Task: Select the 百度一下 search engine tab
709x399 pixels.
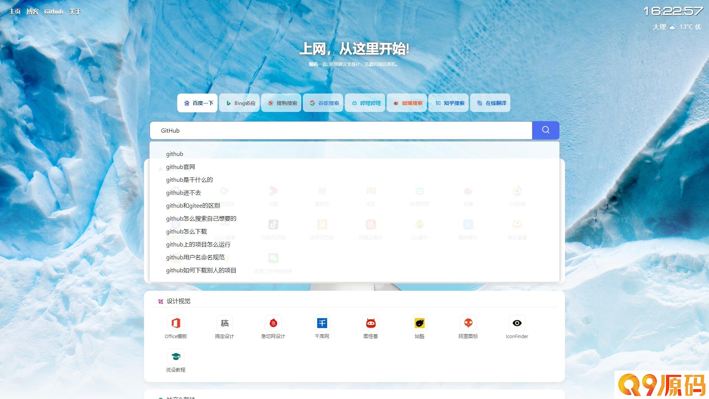Action: coord(198,103)
